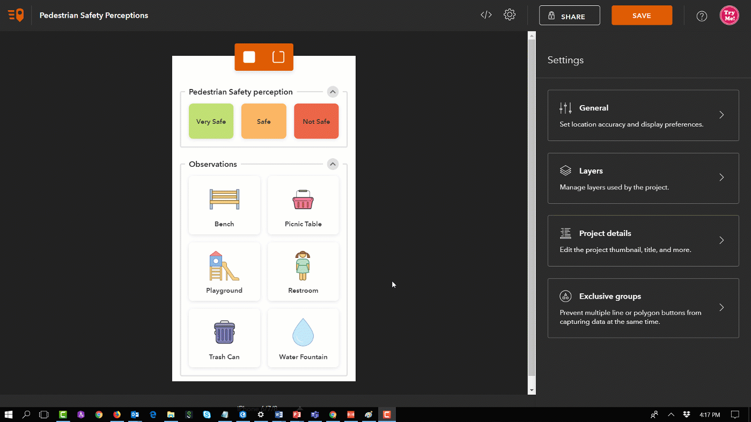Viewport: 751px width, 422px height.
Task: Expand the General settings card
Action: (x=643, y=115)
